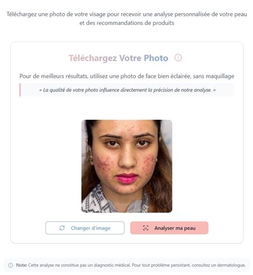Click the word Photo in the card heading

[156, 58]
